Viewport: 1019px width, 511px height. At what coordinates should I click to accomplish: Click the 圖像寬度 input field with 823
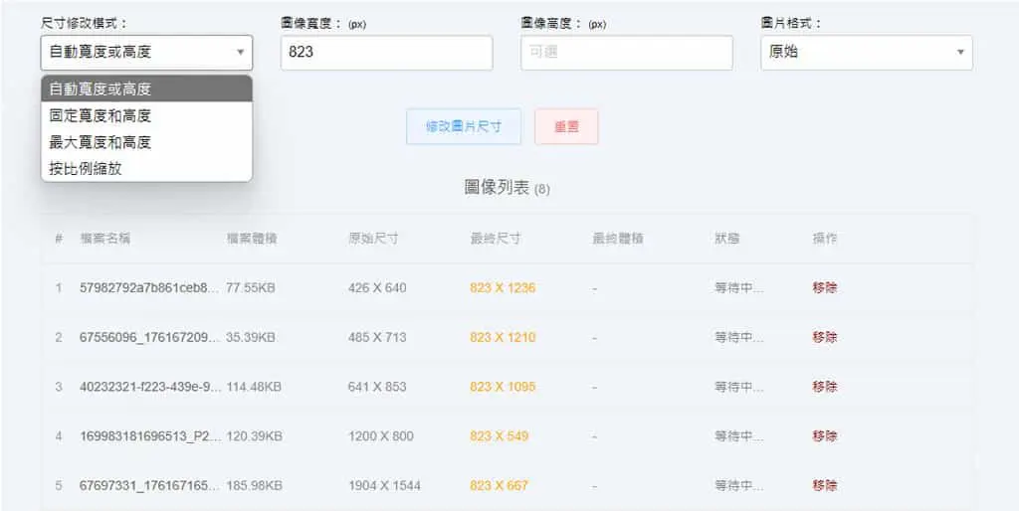pos(387,53)
